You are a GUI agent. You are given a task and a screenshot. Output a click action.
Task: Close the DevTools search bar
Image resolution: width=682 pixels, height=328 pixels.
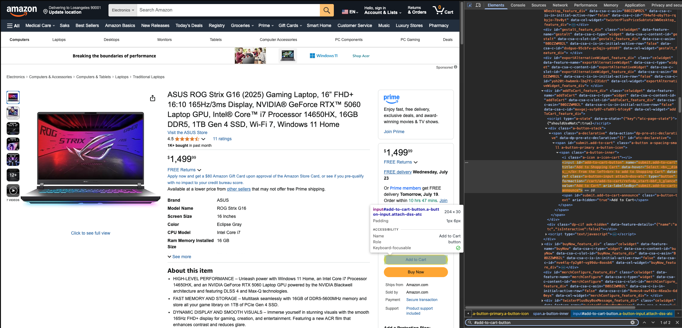[677, 322]
